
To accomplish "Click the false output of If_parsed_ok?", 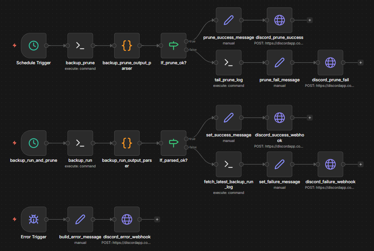I will coord(186,148).
